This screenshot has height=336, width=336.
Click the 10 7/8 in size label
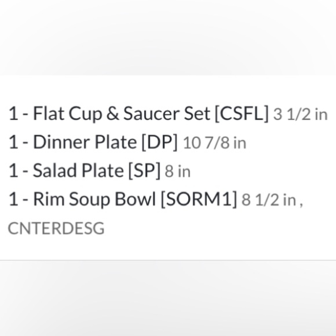tap(214, 143)
